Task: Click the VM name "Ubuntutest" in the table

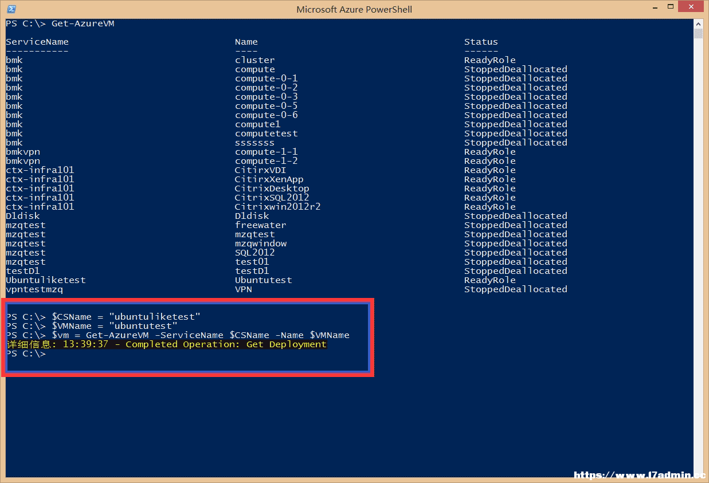Action: point(264,280)
